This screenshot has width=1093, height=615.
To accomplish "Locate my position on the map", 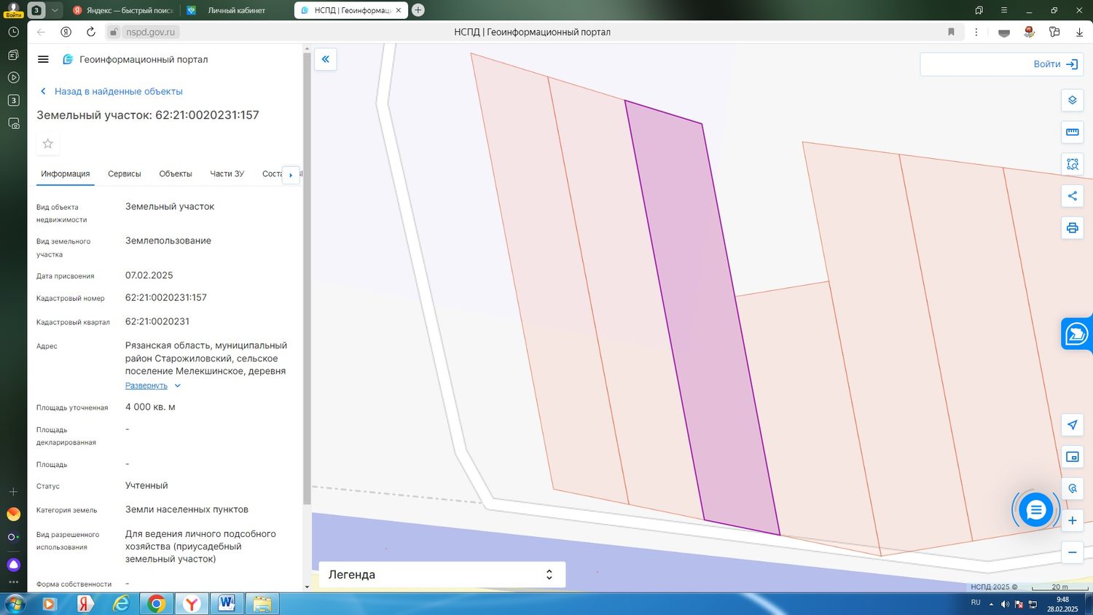I will (1072, 425).
